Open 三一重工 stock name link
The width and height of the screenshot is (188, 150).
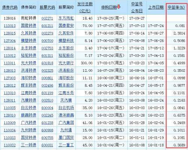[x=66, y=145]
